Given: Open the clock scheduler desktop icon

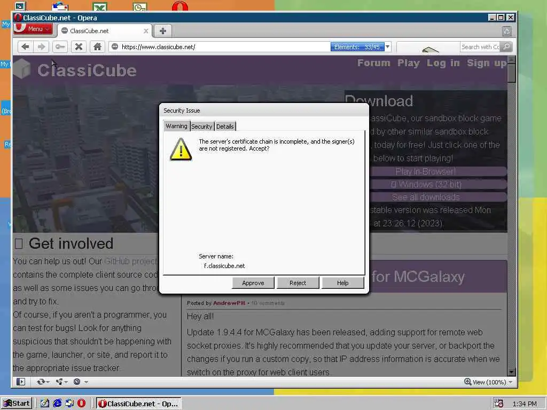Looking at the screenshot, I should tap(140, 6).
